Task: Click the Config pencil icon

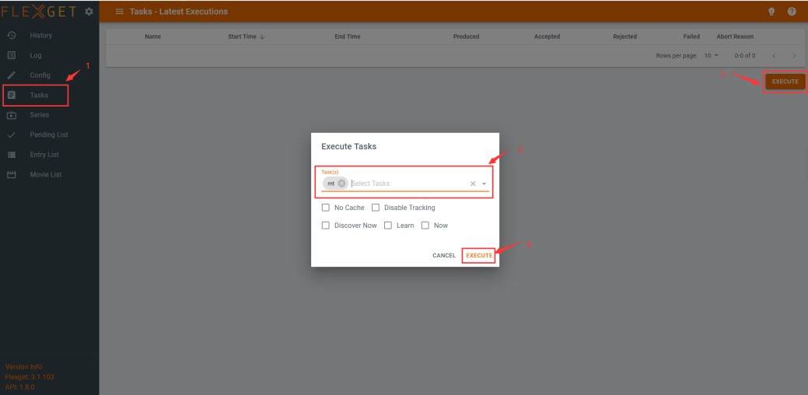Action: 12,75
